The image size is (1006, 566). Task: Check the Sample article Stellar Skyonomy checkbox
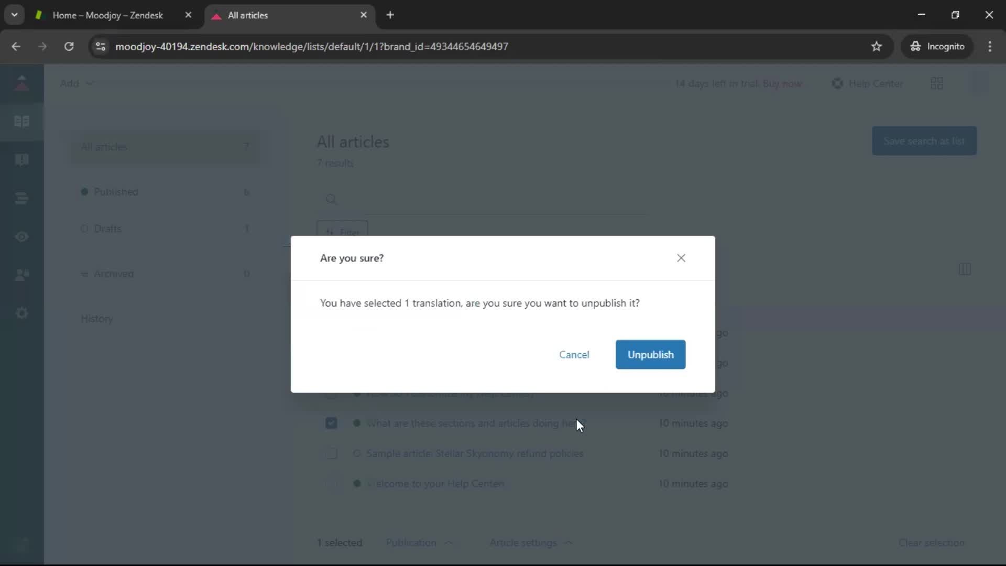(x=331, y=453)
